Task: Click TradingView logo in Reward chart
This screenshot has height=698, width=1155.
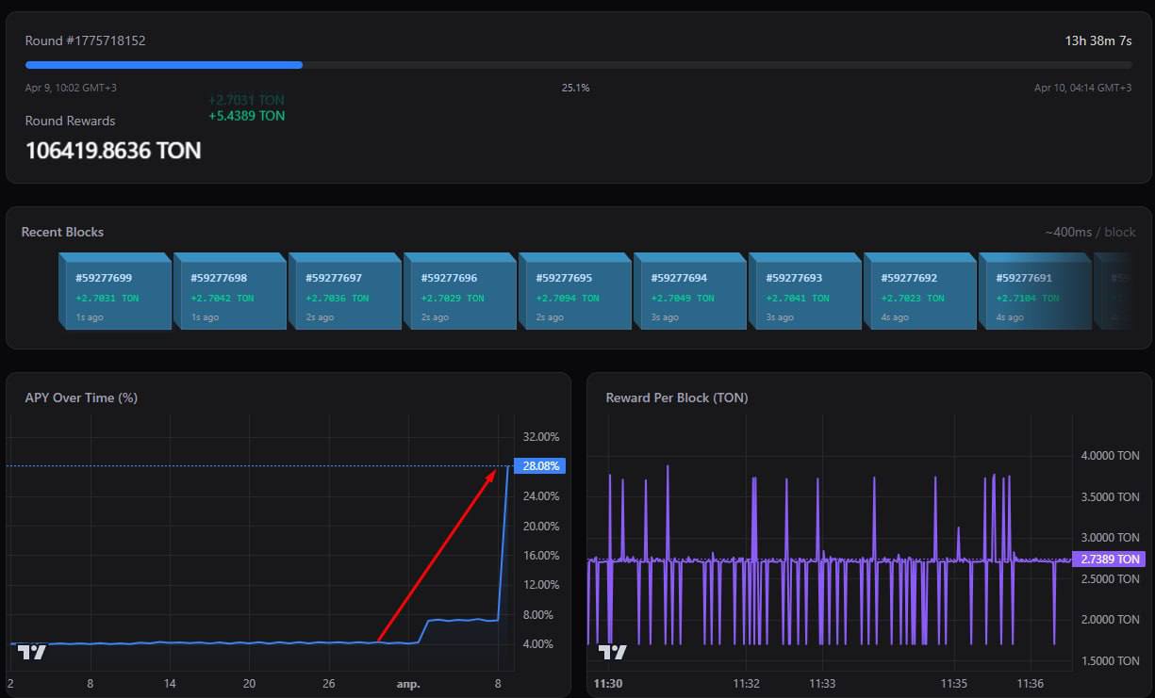Action: (612, 652)
